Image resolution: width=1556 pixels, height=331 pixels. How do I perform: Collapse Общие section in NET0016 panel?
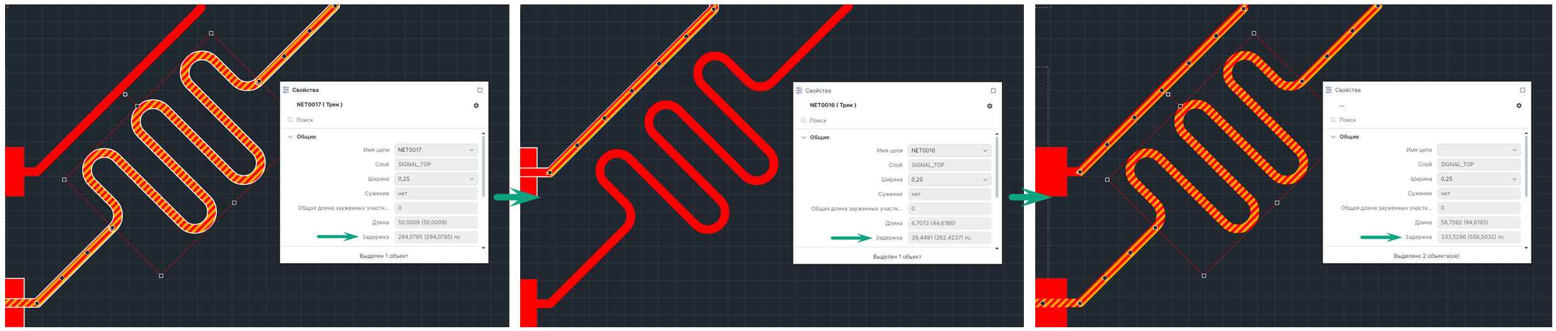click(803, 137)
